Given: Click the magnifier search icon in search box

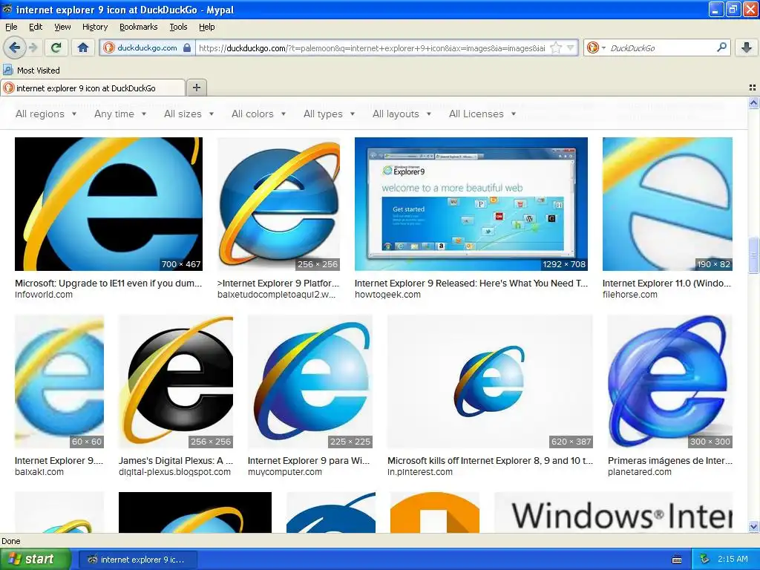Looking at the screenshot, I should (721, 47).
